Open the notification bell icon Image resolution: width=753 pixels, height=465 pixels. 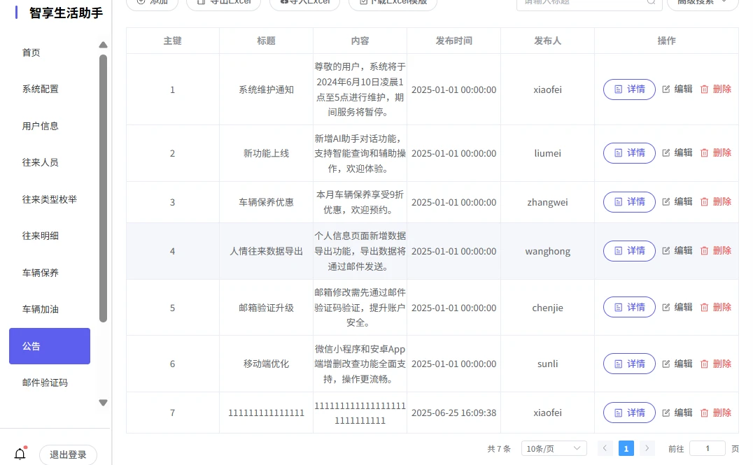pyautogui.click(x=20, y=454)
